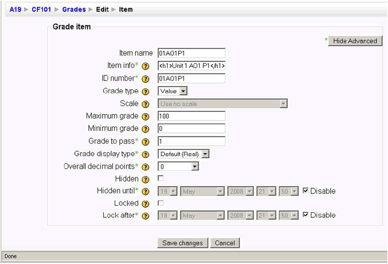Tick the Hidden checkbox
Screen dimensions: 388x264
pyautogui.click(x=161, y=179)
